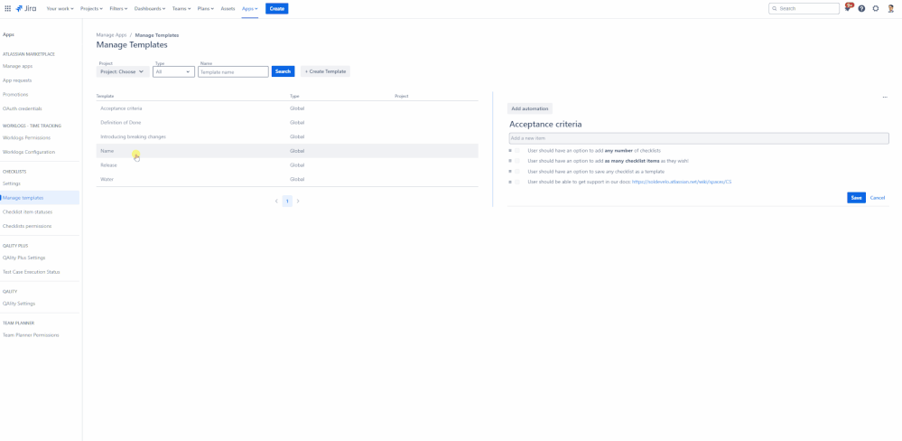The image size is (902, 441).
Task: Follow the soldevelo.atlassian.net docs link
Action: (682, 182)
